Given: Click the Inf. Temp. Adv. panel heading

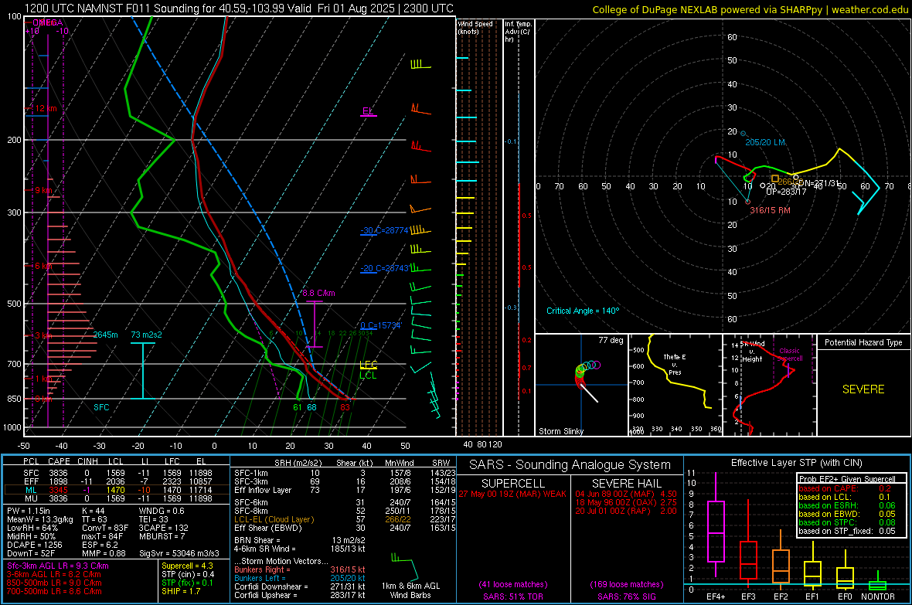Looking at the screenshot, I should [x=518, y=32].
